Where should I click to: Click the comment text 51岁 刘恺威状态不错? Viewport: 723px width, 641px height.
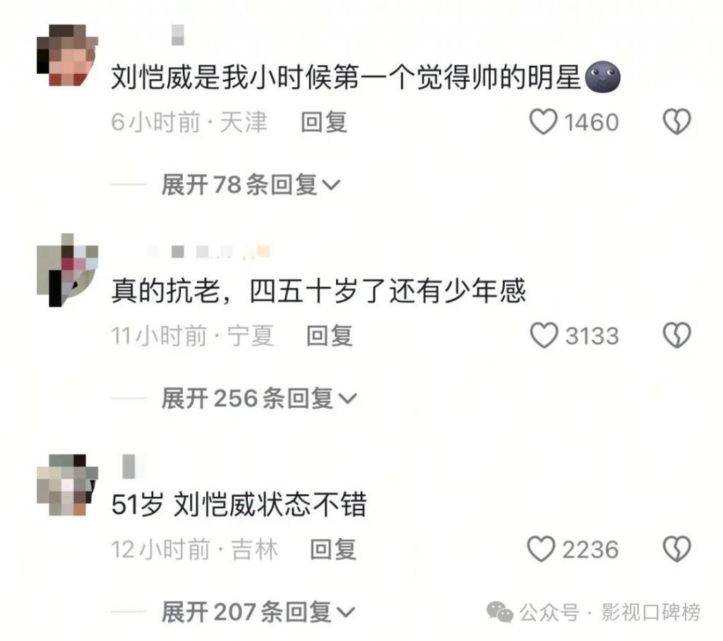(239, 504)
